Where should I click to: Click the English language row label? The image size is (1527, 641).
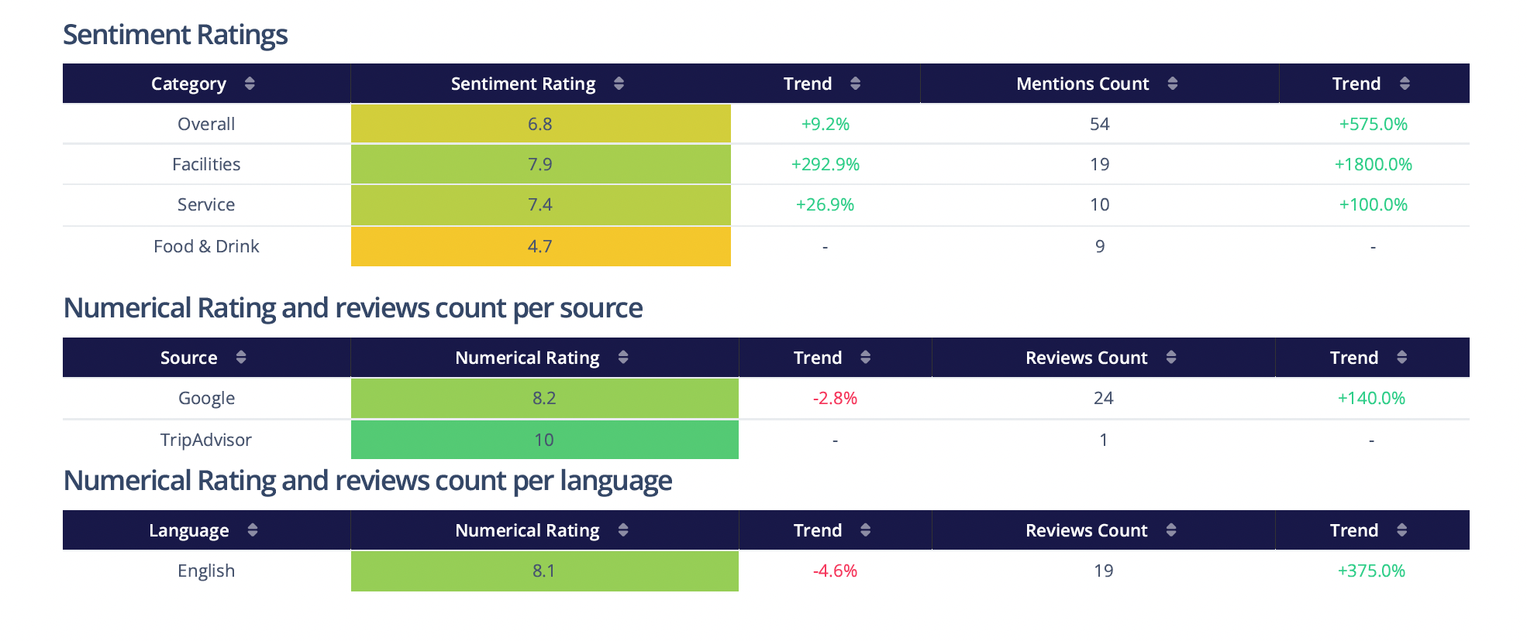[206, 571]
